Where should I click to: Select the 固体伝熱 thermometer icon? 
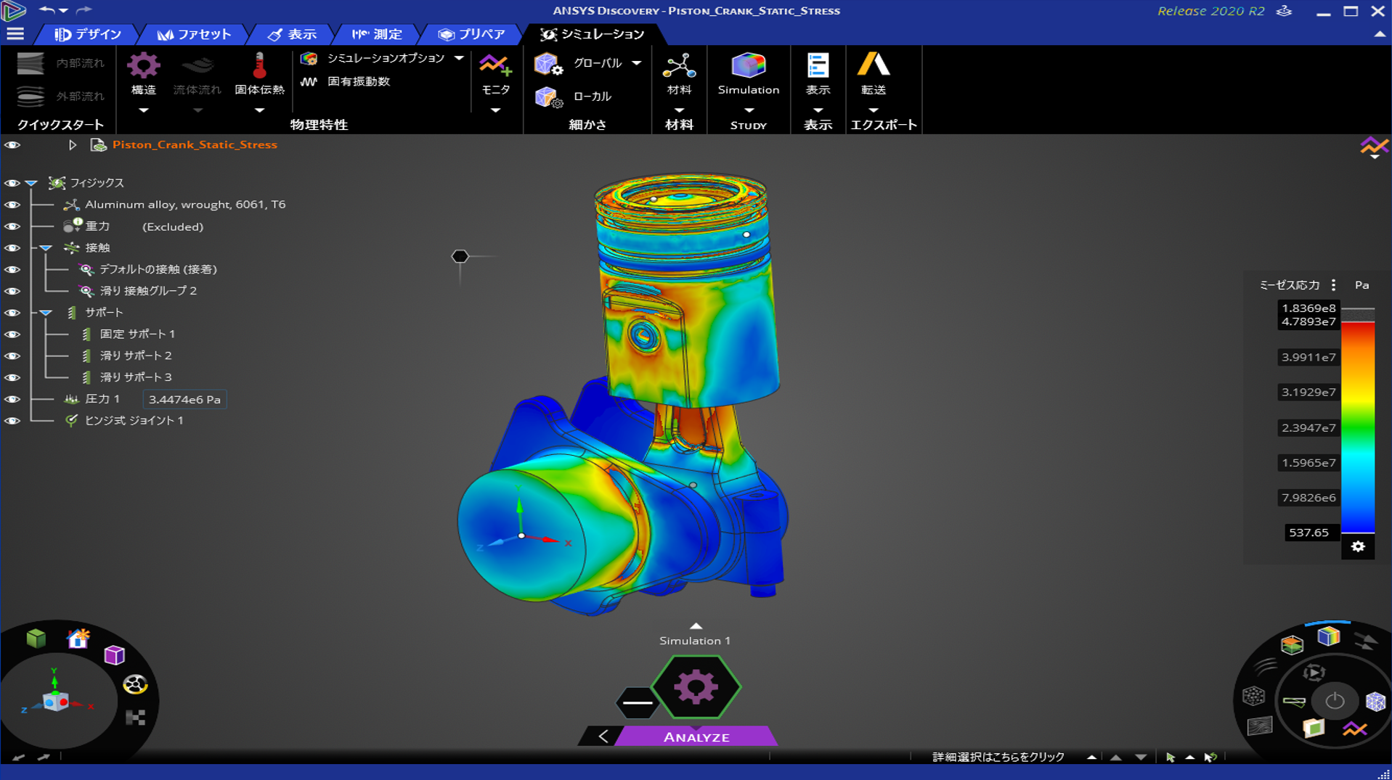[259, 66]
